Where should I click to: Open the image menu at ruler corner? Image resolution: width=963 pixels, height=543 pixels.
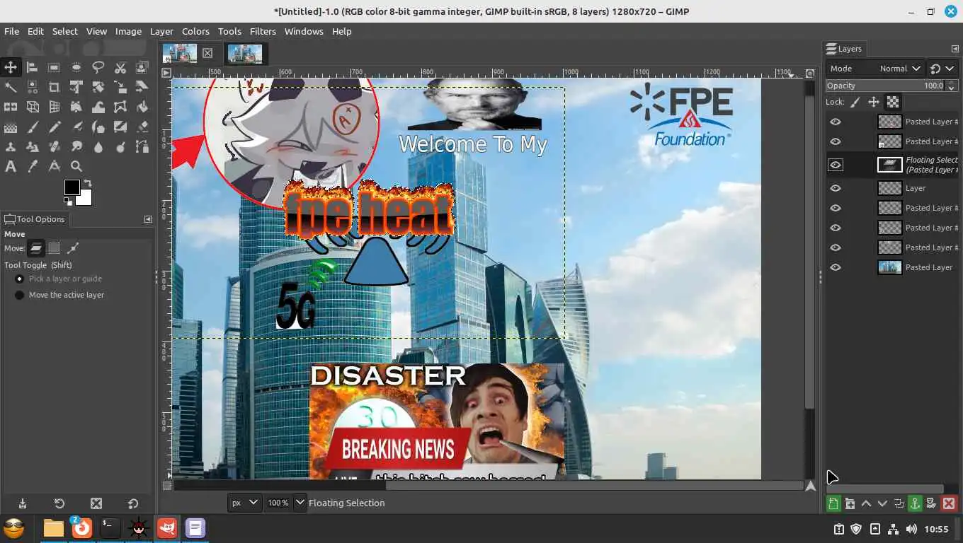pos(166,73)
